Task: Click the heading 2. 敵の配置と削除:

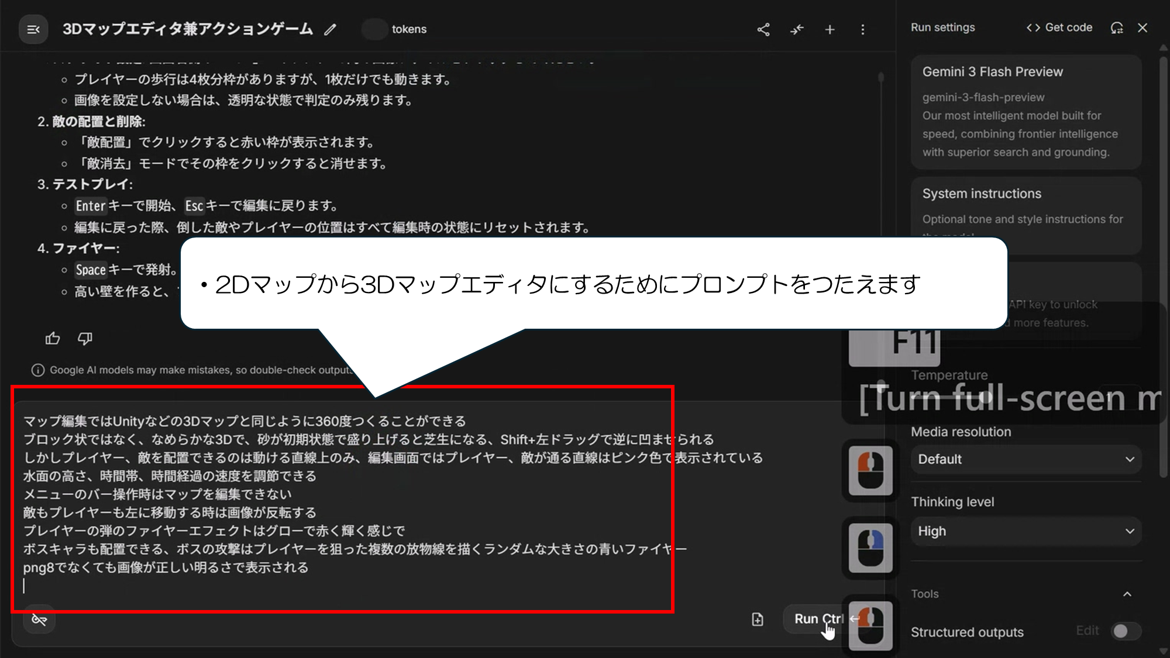Action: coord(91,122)
